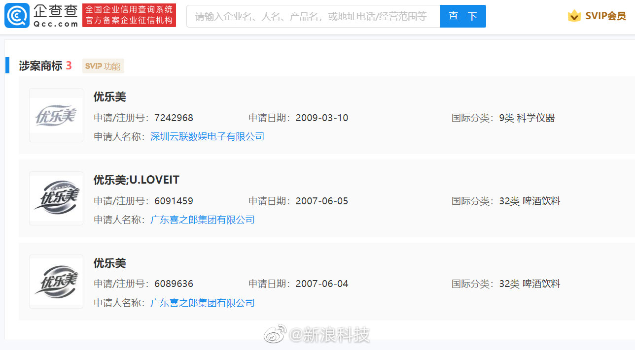
Task: Click the red 全国企业信用查询系统 badge
Action: point(129,16)
